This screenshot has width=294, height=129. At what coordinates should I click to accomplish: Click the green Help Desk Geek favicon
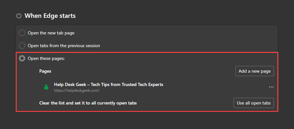pos(46,87)
